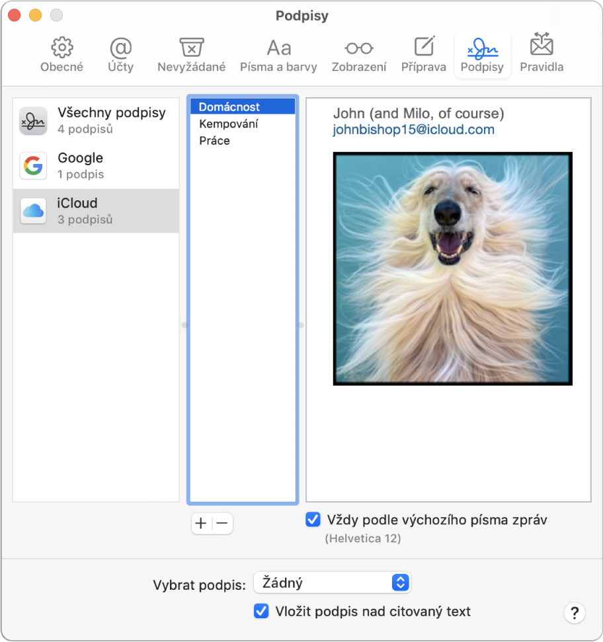Click the signature scribble icon beside Všechny podpisy
The image size is (603, 642).
[x=33, y=120]
